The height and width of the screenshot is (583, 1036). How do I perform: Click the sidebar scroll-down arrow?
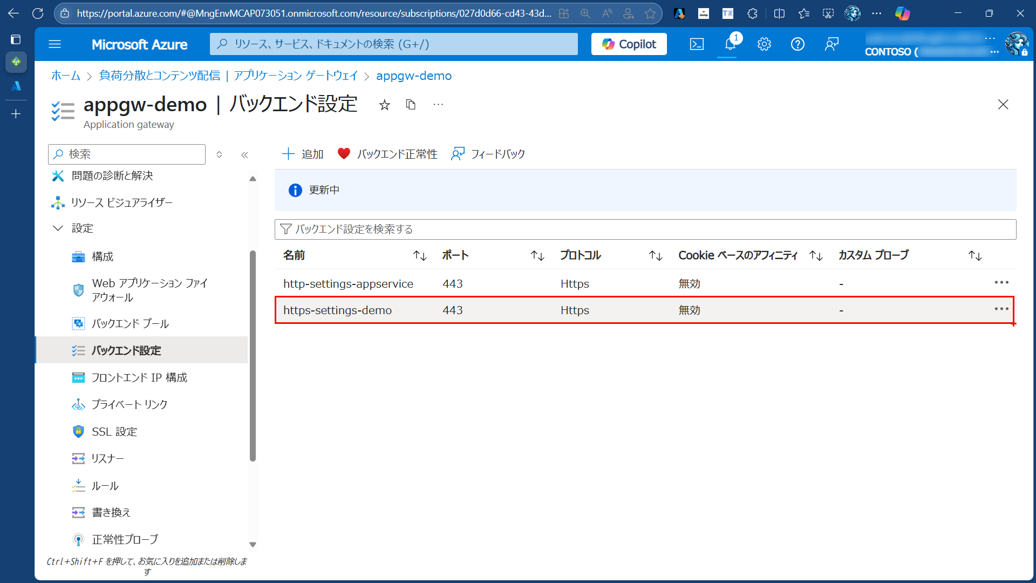tap(253, 545)
